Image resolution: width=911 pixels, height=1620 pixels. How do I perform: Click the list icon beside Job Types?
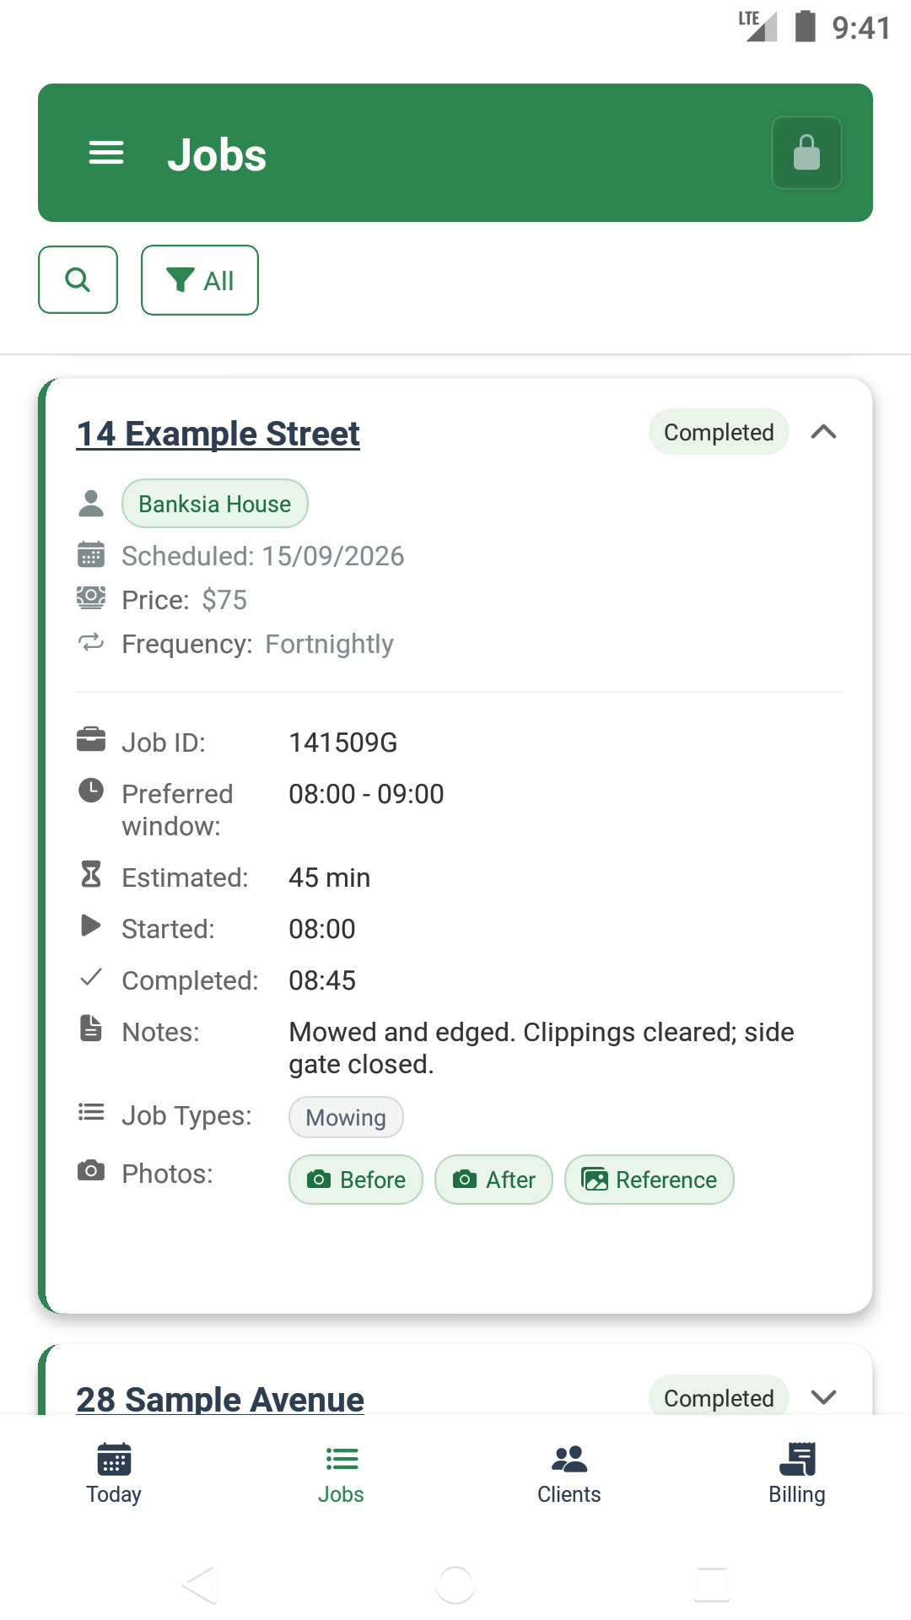91,1112
